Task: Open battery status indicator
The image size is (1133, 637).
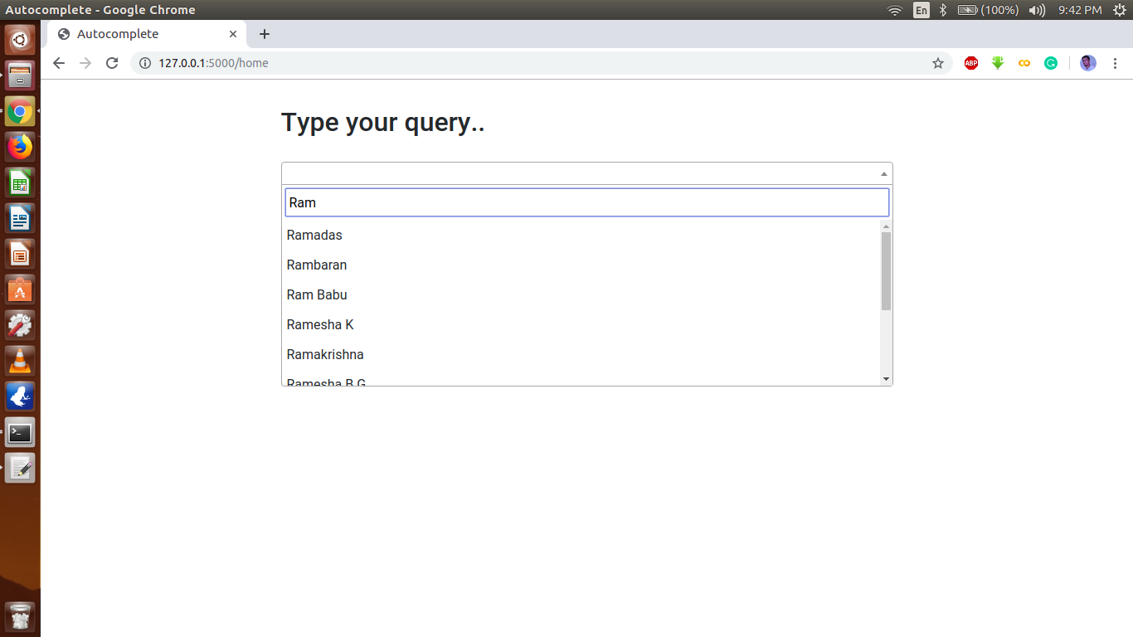Action: point(988,10)
